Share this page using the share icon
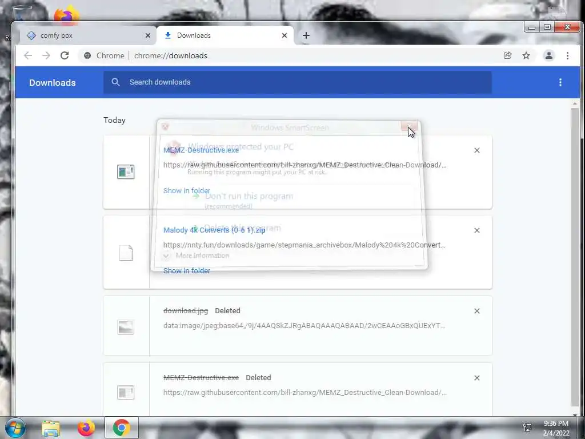Viewport: 585px width, 439px height. (x=507, y=55)
